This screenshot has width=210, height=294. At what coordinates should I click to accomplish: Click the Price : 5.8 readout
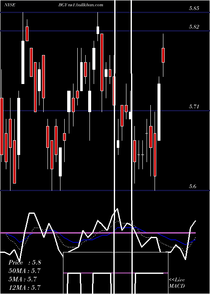(24, 262)
